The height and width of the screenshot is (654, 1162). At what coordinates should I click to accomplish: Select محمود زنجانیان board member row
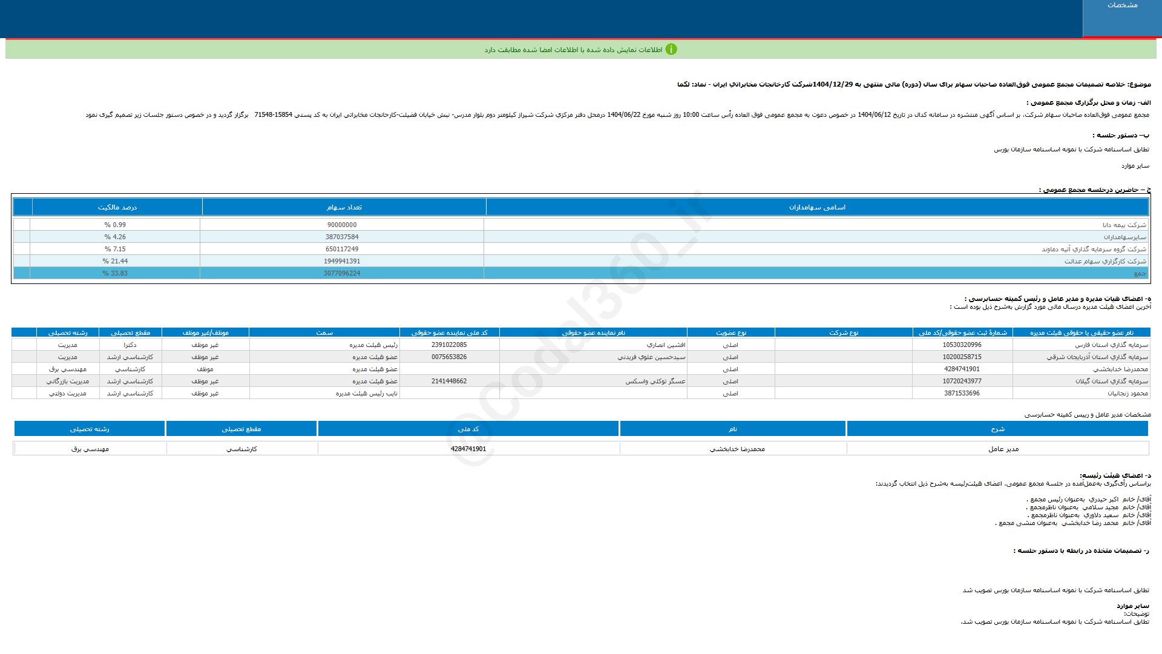click(1128, 393)
